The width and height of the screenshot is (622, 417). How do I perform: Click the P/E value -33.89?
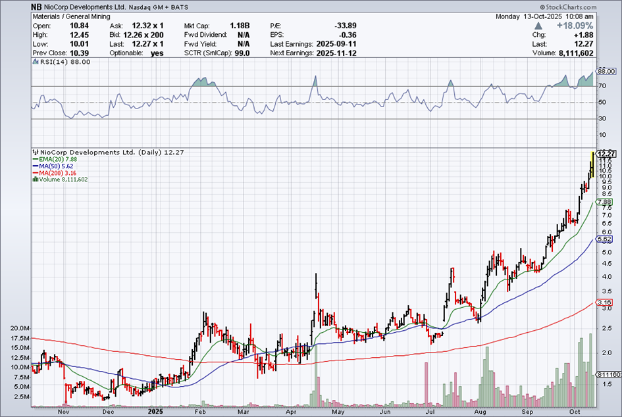345,26
